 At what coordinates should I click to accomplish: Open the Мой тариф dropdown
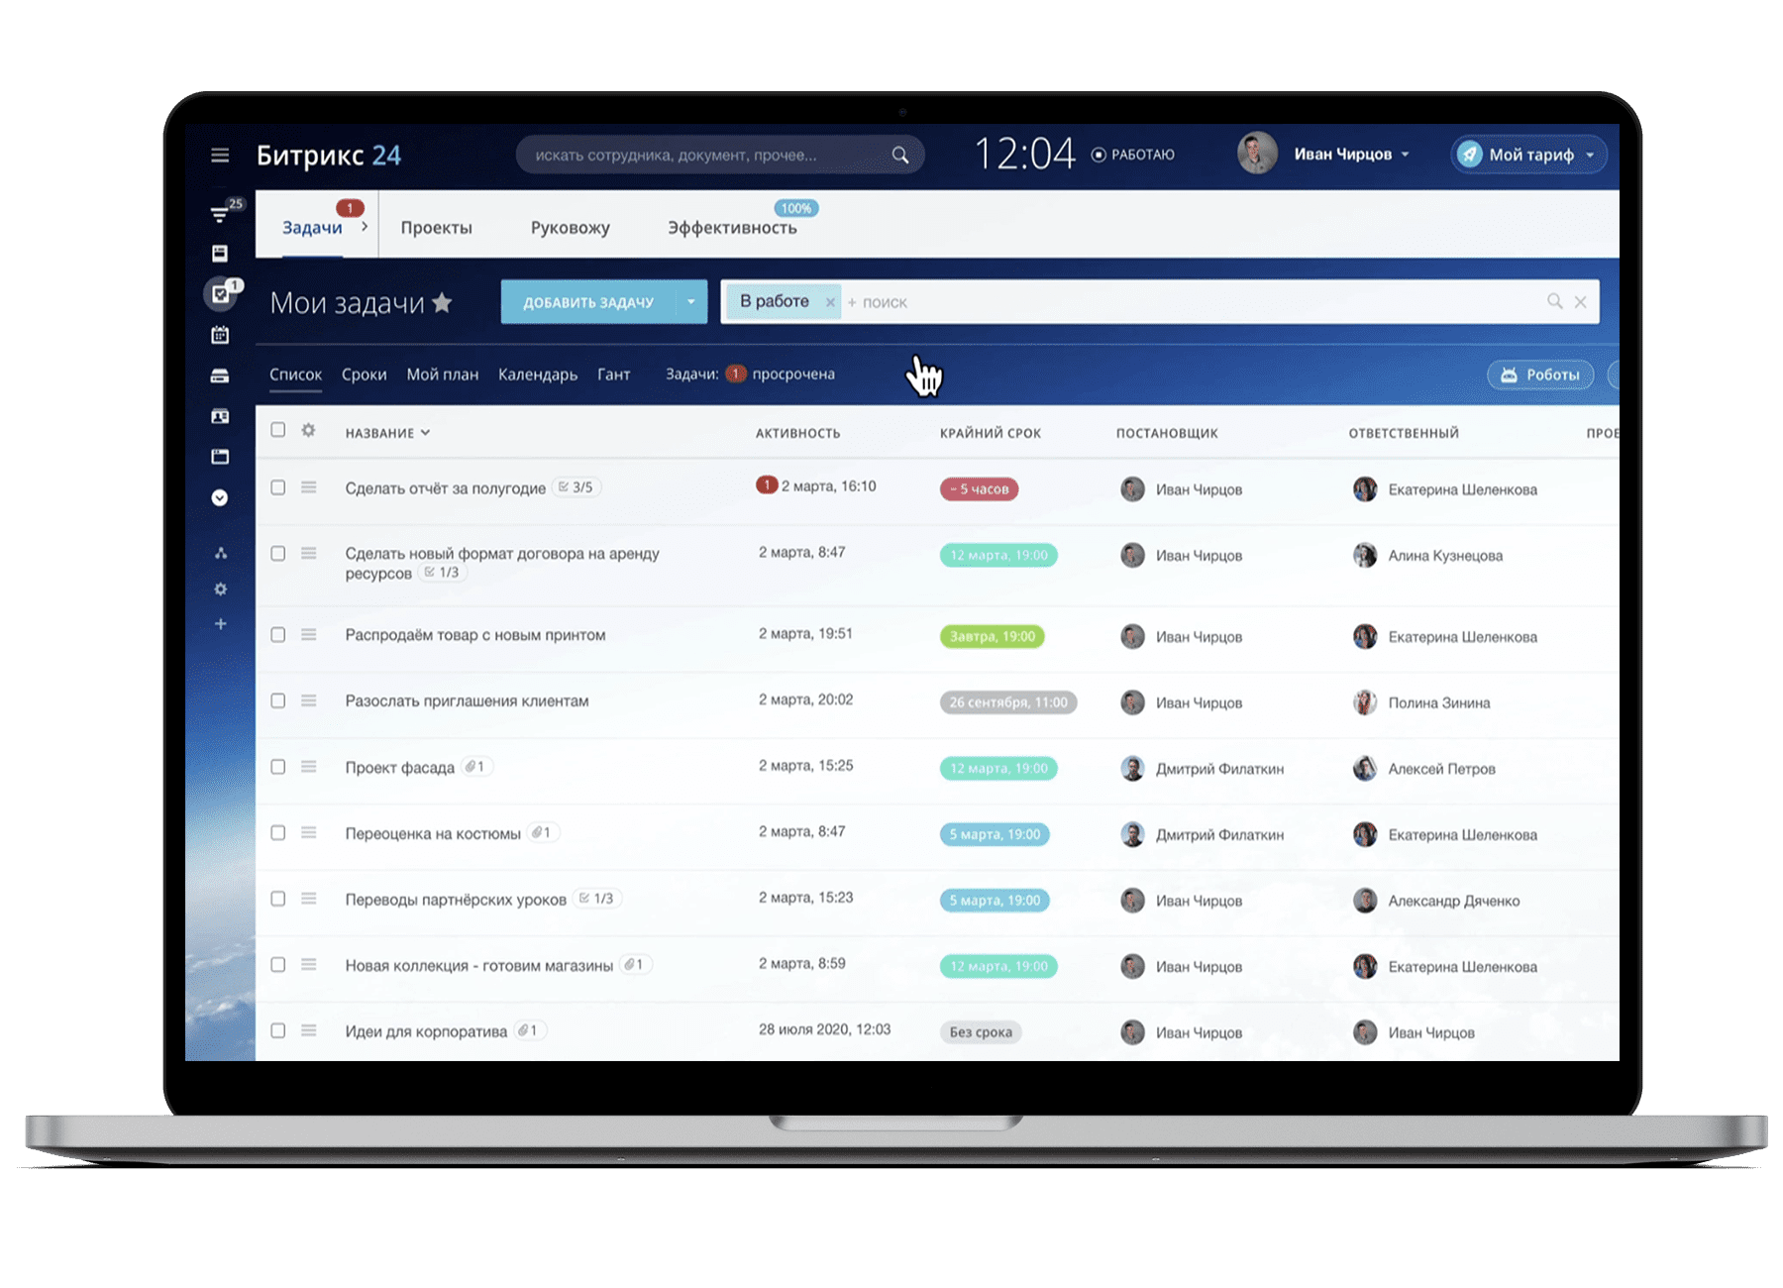[1528, 155]
